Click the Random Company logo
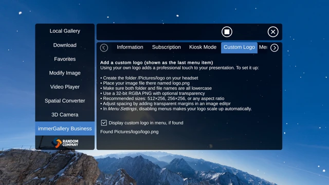 [x=65, y=143]
